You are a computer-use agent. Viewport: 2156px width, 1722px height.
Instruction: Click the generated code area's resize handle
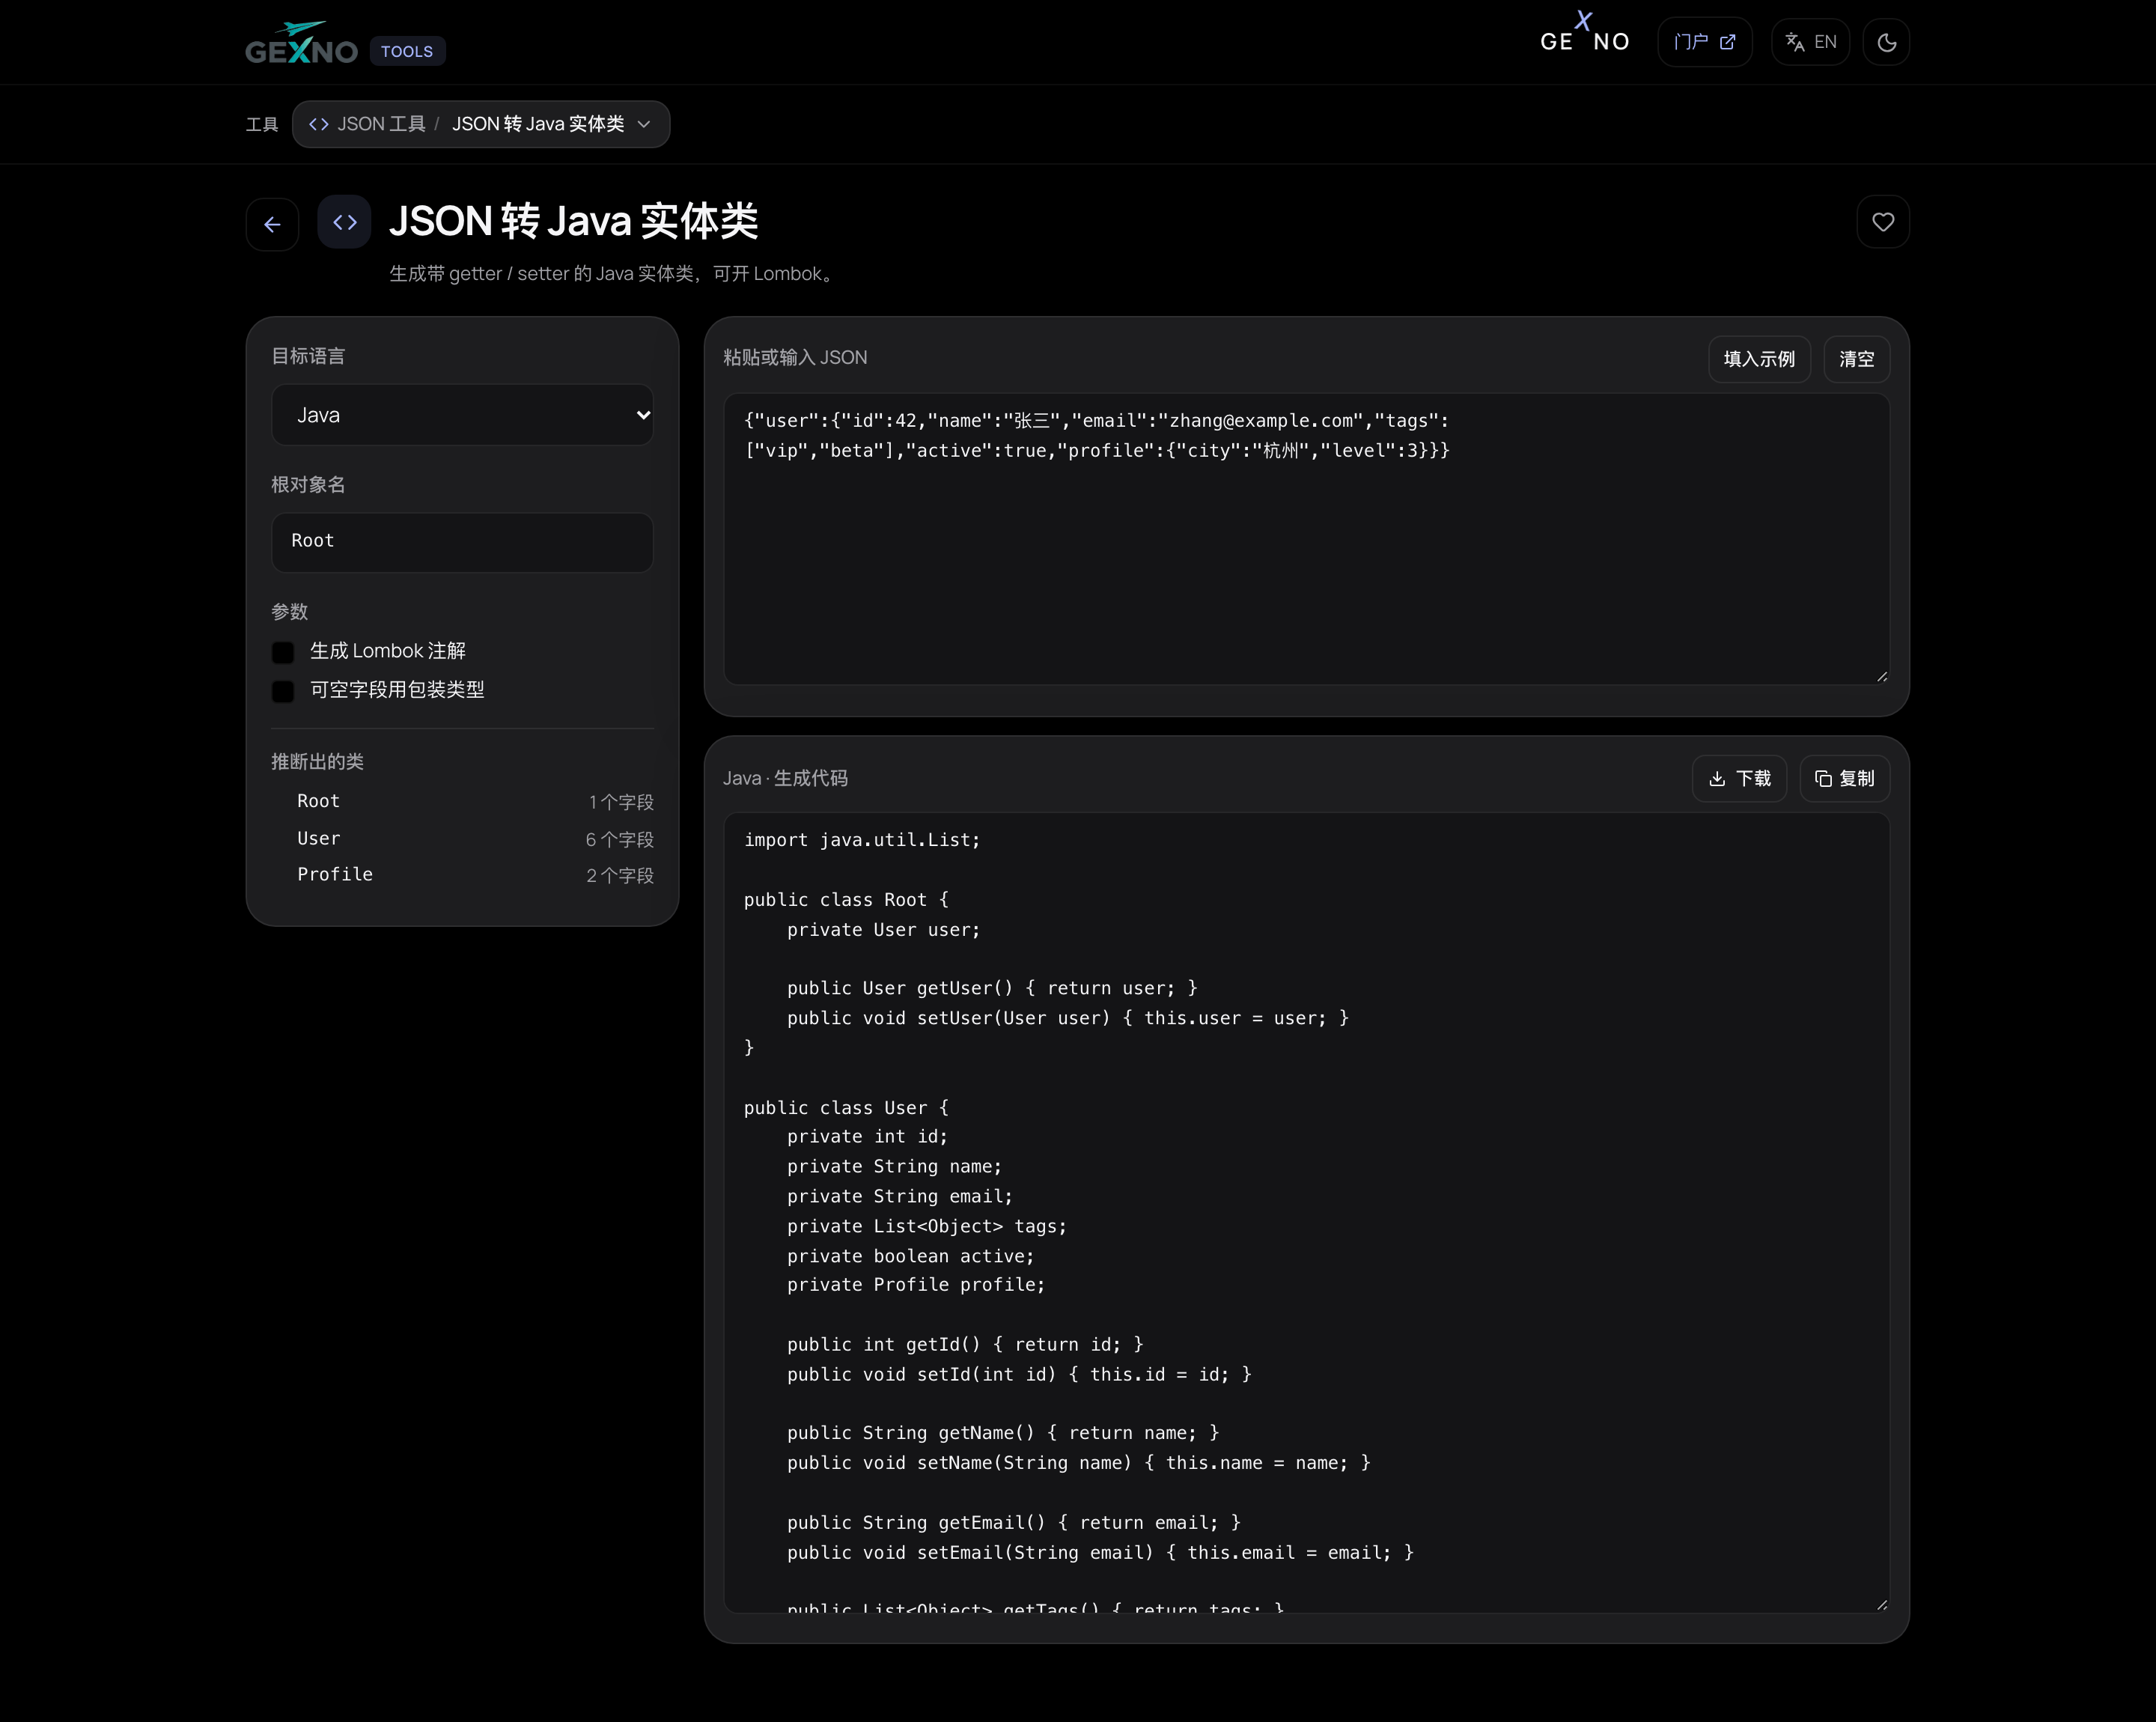1881,1604
